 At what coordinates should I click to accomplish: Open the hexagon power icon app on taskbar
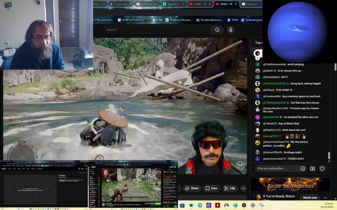244,205
